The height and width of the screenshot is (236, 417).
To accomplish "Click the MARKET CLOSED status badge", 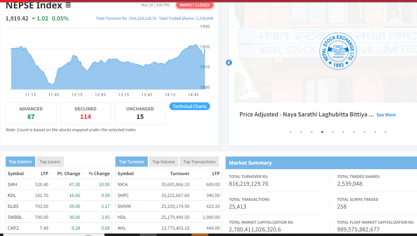I will (x=194, y=5).
